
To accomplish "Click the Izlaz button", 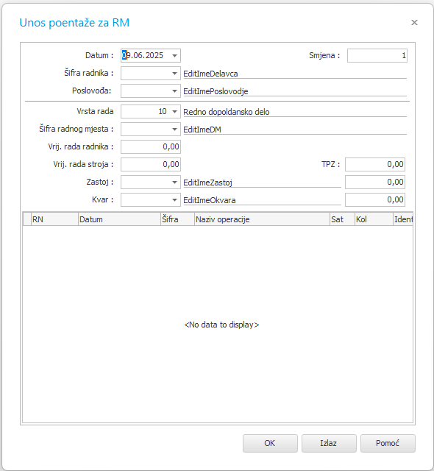I will point(329,443).
